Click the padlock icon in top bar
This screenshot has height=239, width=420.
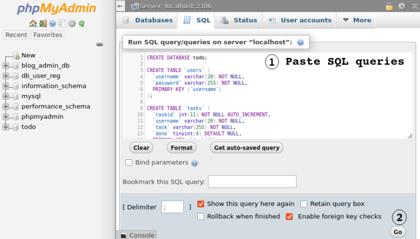[389, 6]
